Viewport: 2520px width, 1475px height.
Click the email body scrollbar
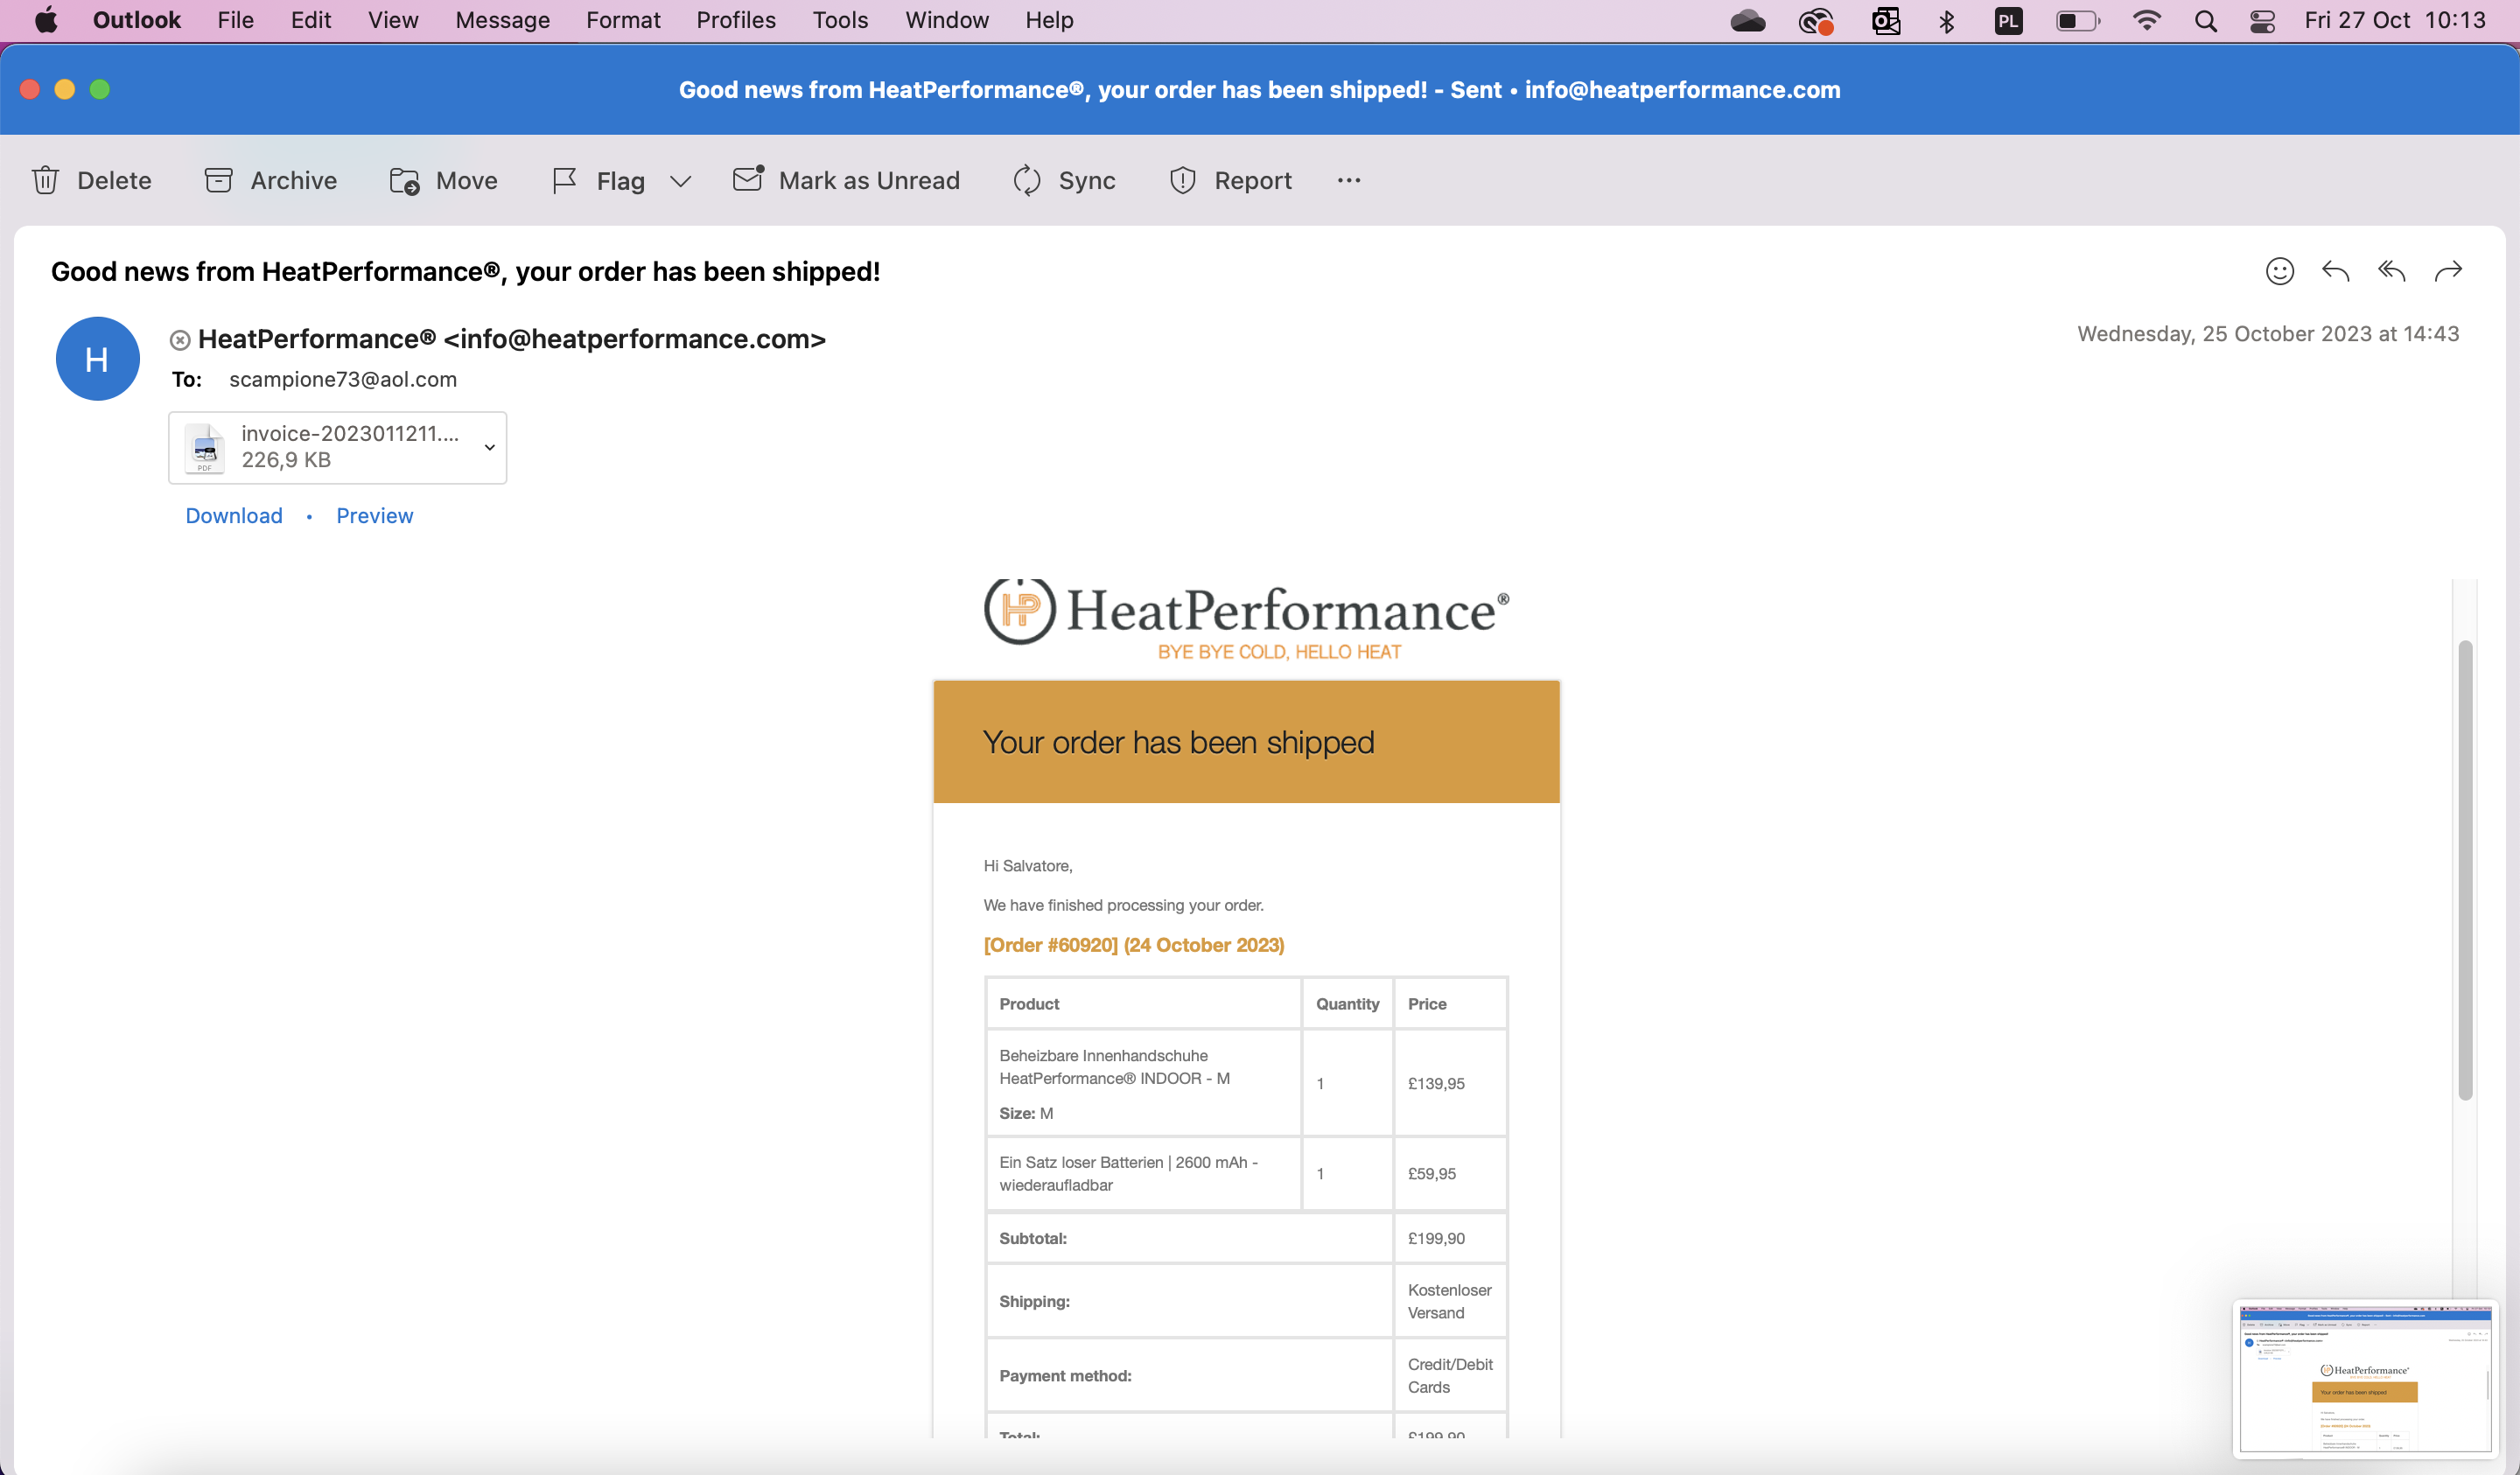pyautogui.click(x=2465, y=870)
